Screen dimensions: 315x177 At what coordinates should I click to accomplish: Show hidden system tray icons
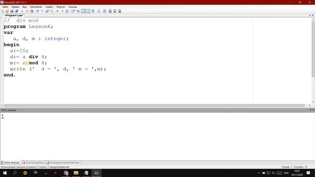click(x=259, y=173)
